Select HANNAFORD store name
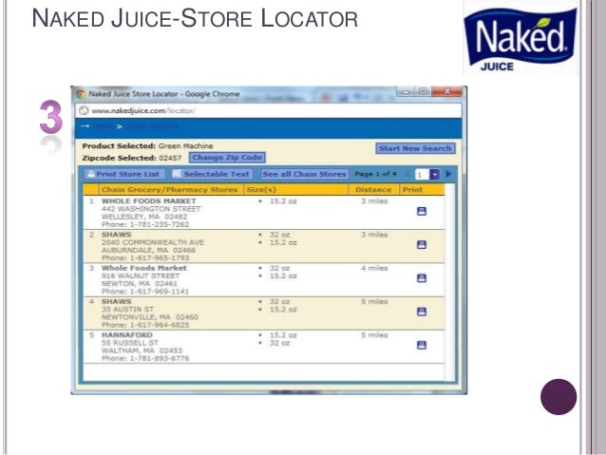This screenshot has height=455, width=606. 126,334
